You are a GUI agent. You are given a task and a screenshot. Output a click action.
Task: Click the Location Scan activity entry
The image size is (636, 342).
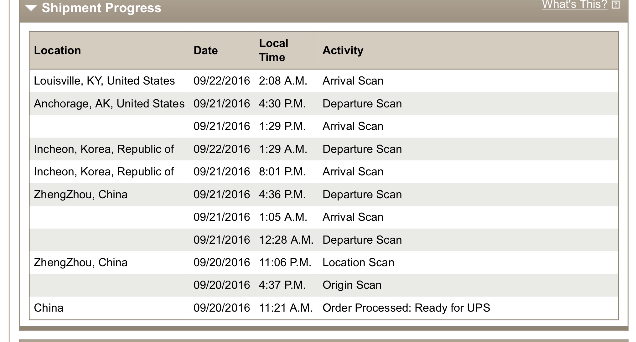358,262
